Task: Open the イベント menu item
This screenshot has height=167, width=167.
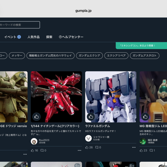Action: [10, 37]
